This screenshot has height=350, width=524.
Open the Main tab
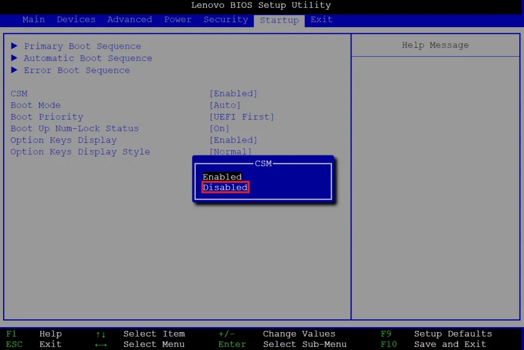tap(33, 20)
